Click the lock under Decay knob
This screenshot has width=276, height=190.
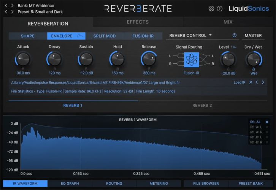(55, 69)
